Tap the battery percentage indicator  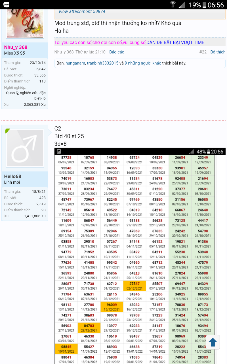(195, 5)
